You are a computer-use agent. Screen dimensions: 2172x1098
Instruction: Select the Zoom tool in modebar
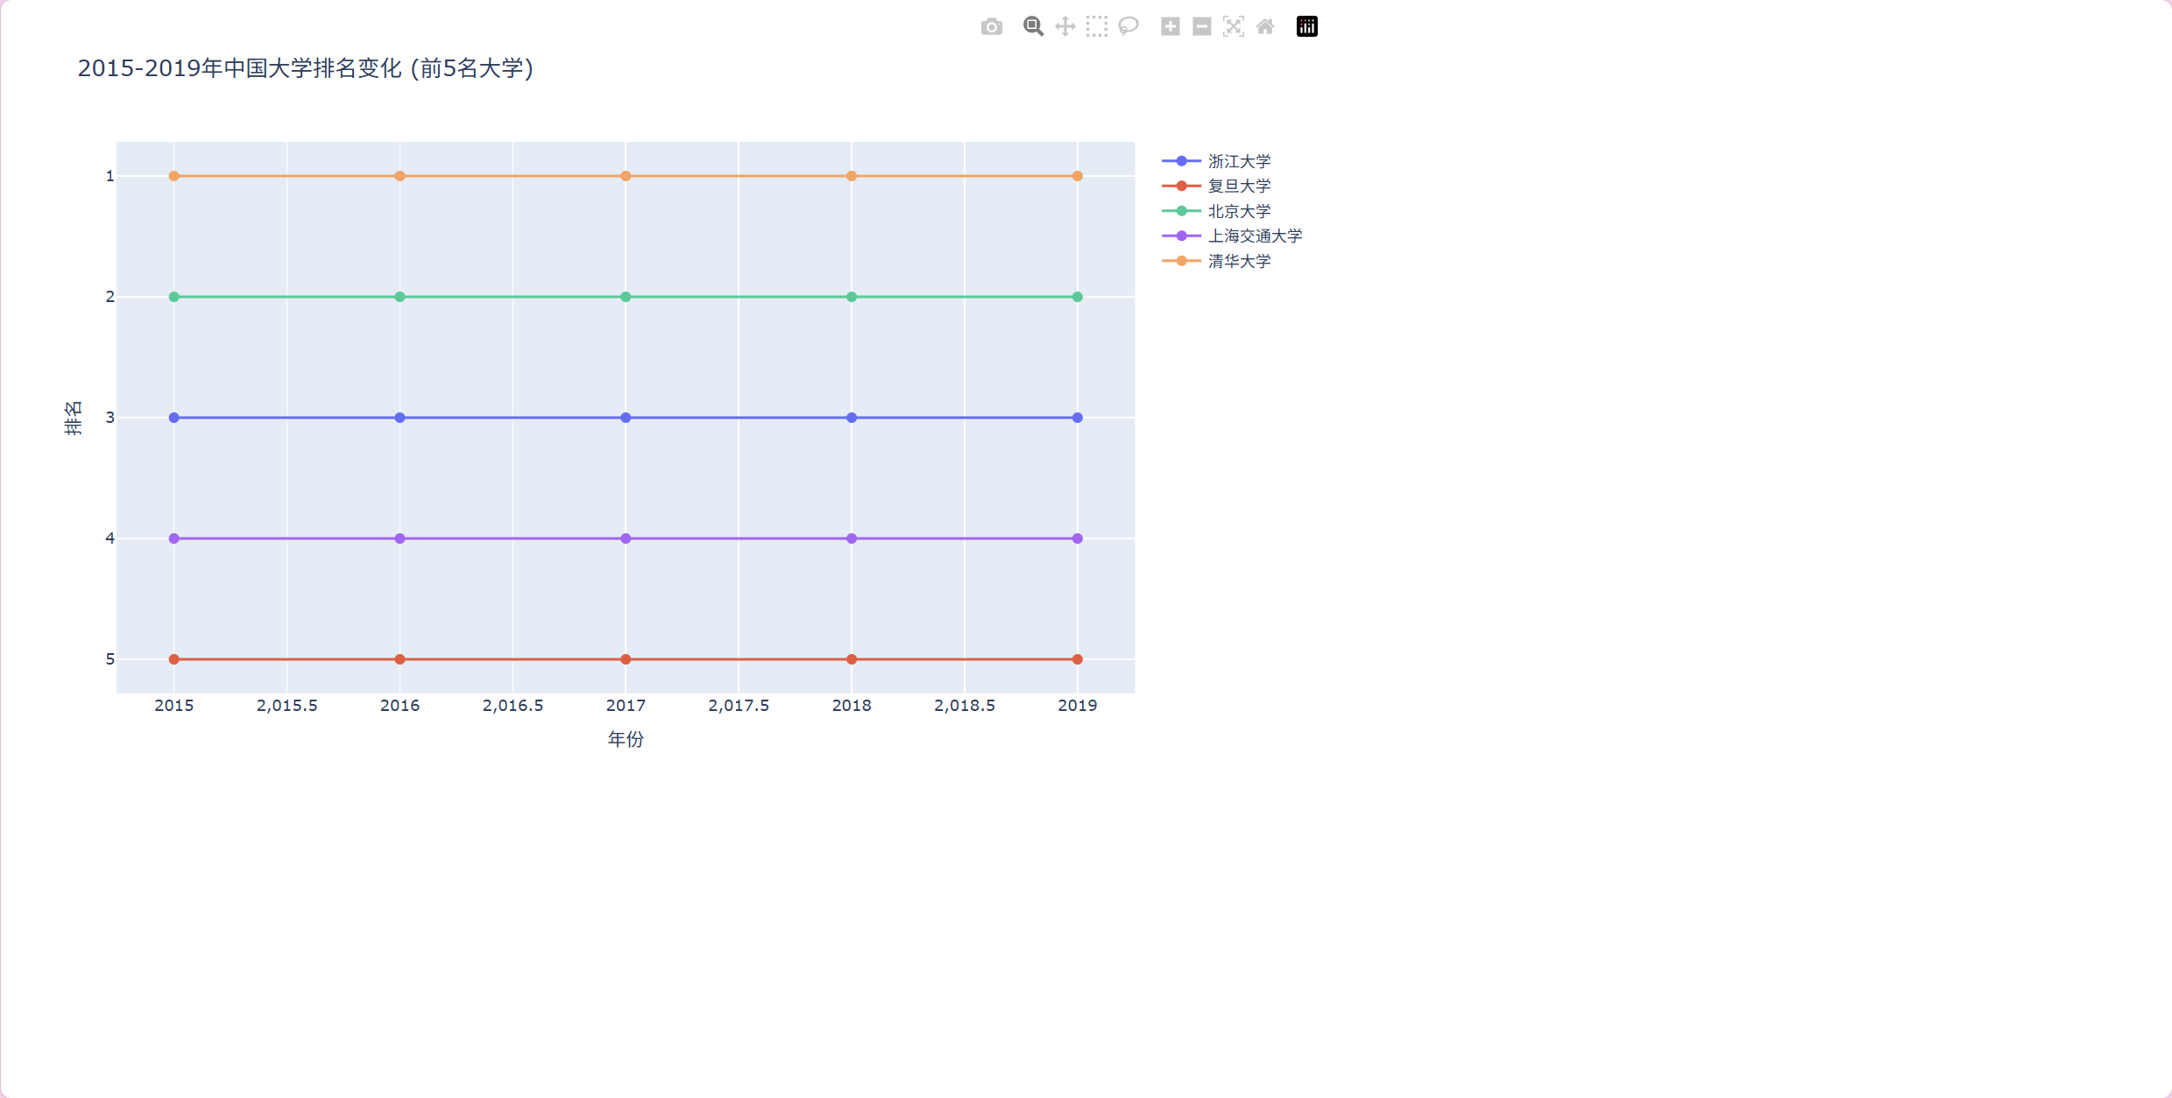[x=1033, y=27]
